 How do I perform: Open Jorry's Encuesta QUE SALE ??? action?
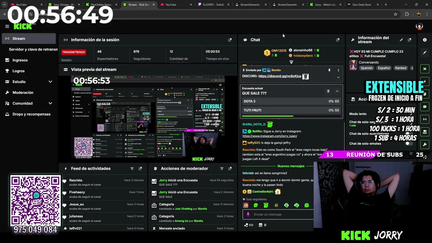192,182
